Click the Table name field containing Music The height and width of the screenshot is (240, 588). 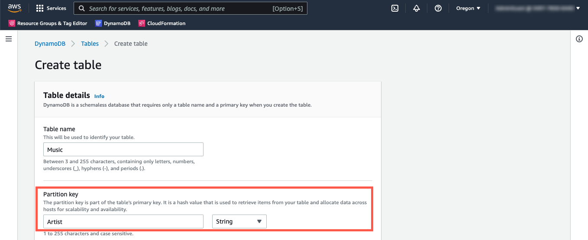[x=123, y=150]
